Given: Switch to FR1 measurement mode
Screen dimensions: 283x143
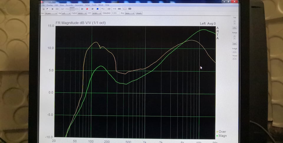Looking at the screenshot, I should 72,9.
